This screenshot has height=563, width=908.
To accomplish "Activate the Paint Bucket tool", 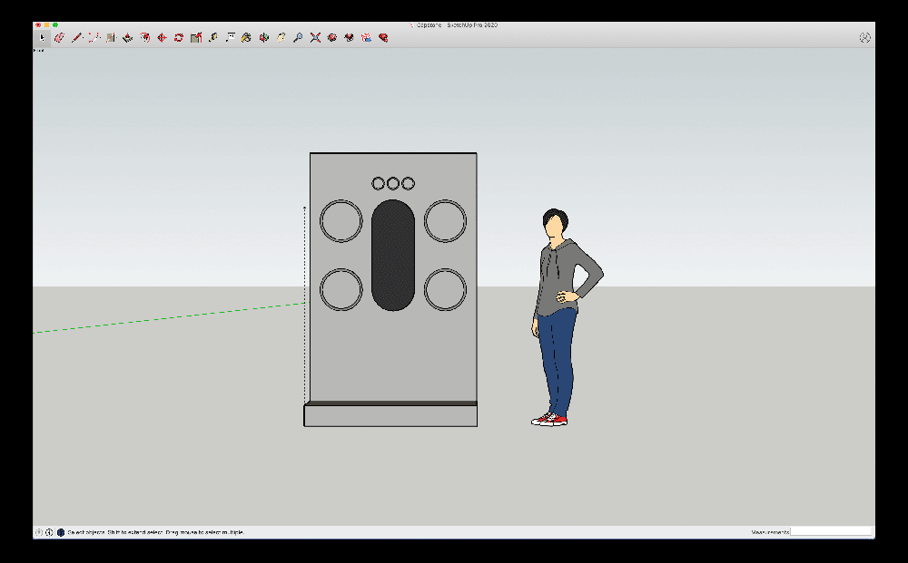I will pyautogui.click(x=247, y=37).
